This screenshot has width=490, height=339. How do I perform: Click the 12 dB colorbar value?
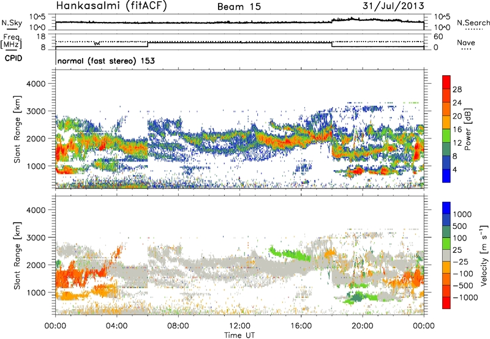point(457,143)
